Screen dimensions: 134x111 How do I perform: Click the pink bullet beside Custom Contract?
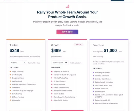pyautogui.click(x=52, y=94)
